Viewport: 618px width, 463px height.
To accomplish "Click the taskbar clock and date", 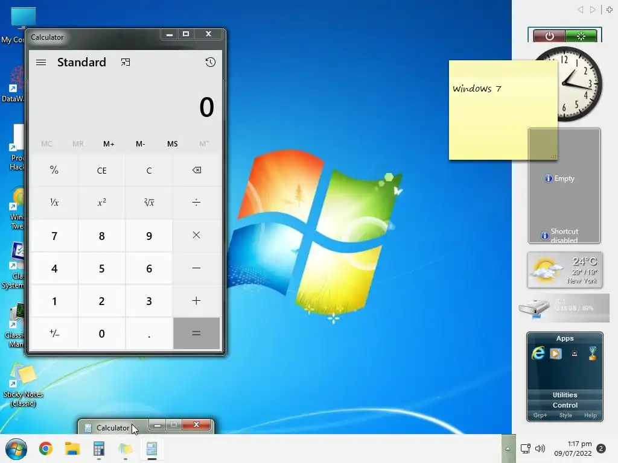I will coord(573,449).
